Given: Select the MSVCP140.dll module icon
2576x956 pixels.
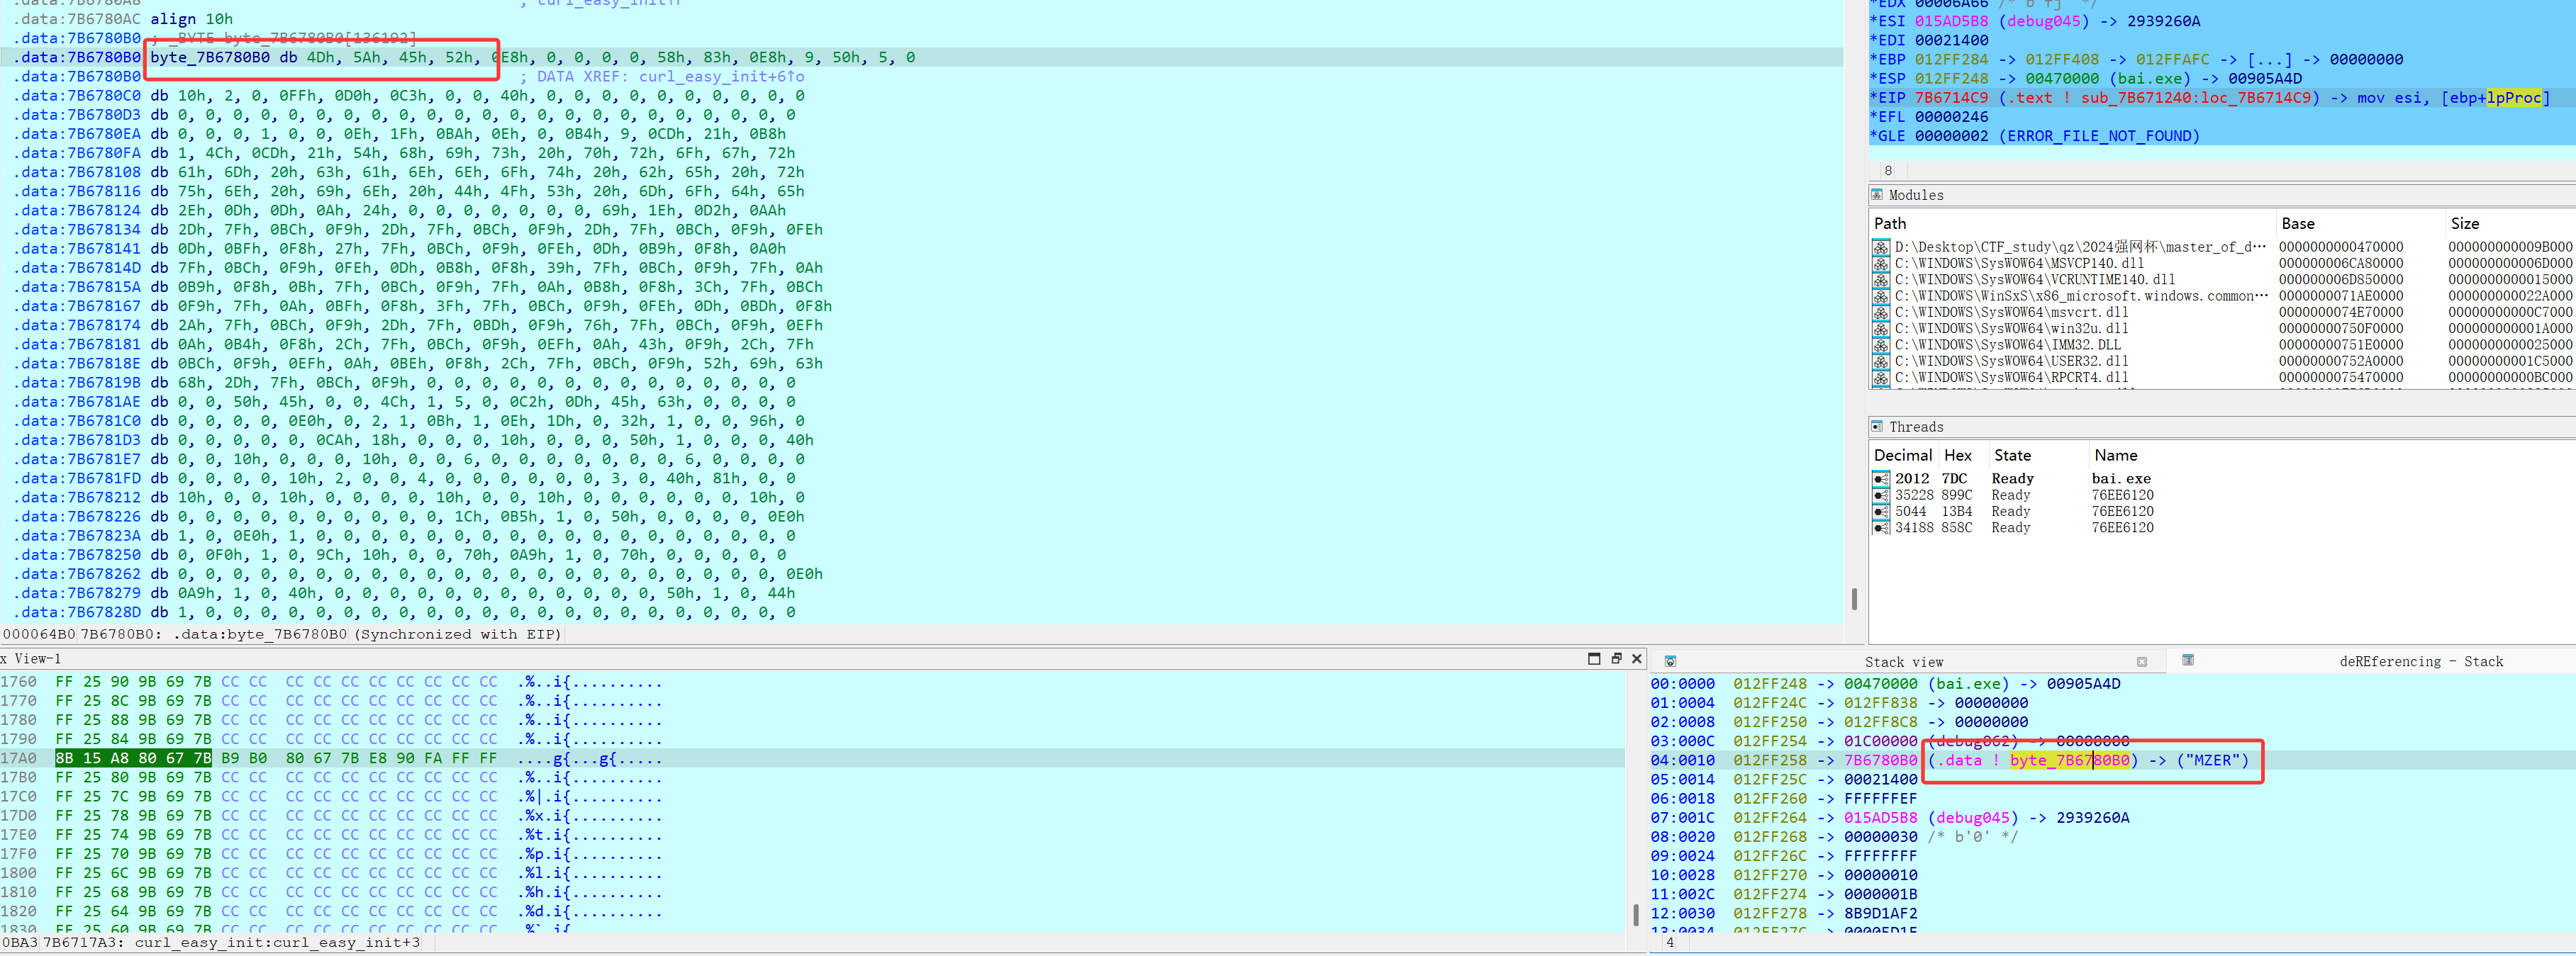Looking at the screenshot, I should click(1881, 264).
